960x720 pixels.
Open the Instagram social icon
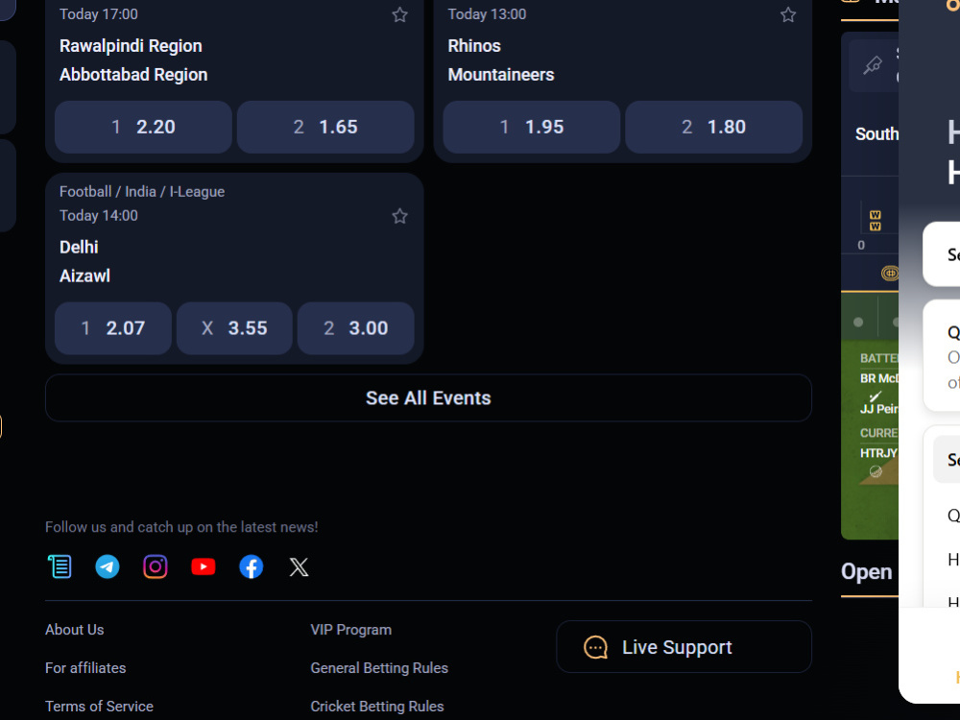(x=156, y=567)
